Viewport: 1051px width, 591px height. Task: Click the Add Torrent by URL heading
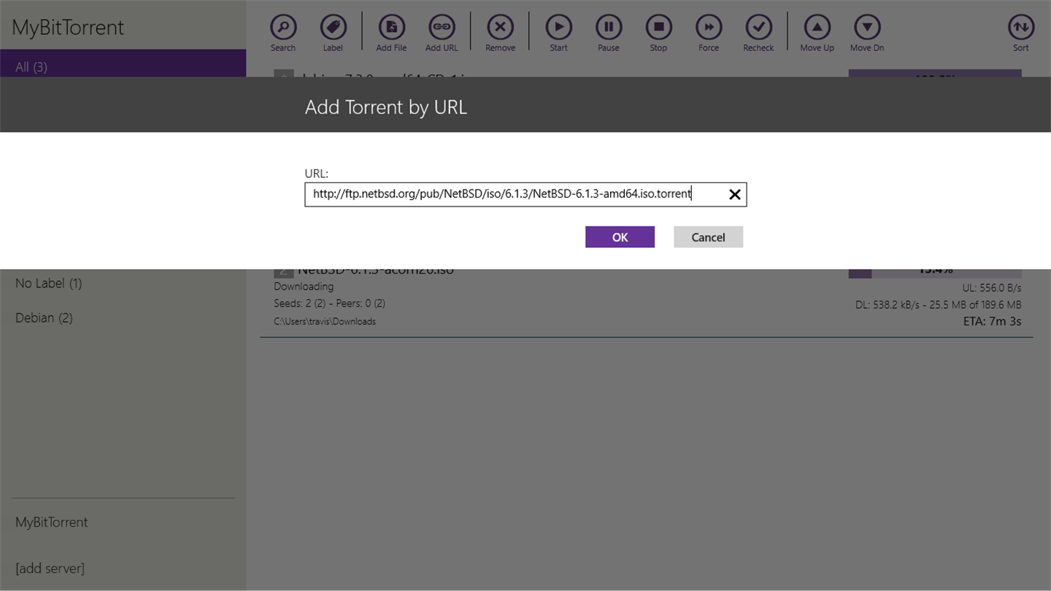click(x=385, y=107)
